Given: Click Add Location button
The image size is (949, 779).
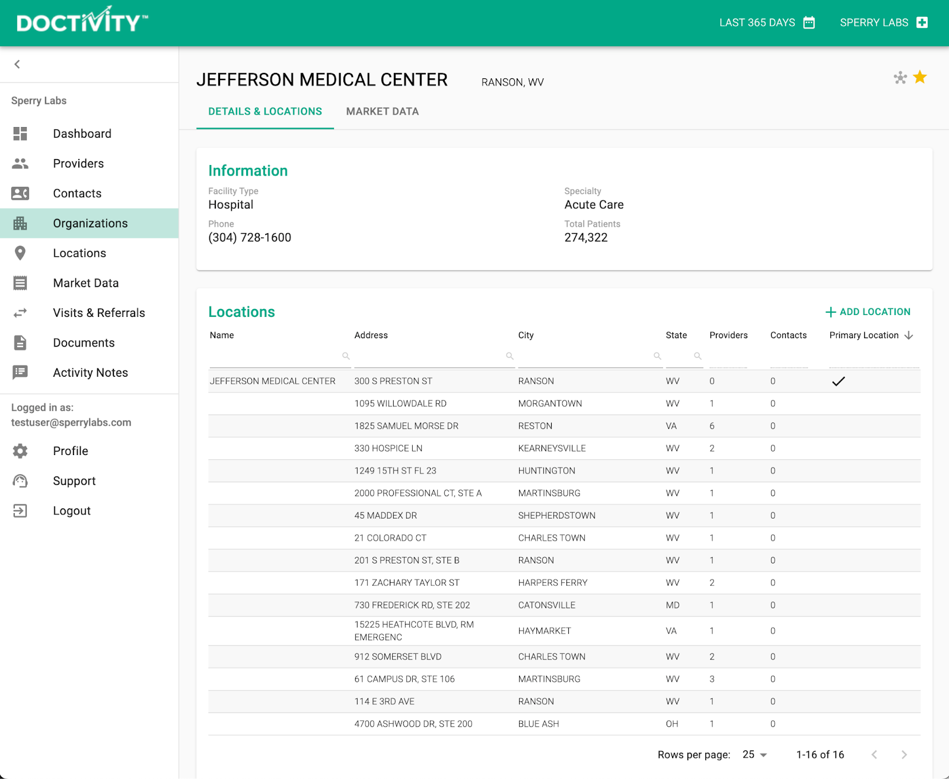Looking at the screenshot, I should click(868, 312).
